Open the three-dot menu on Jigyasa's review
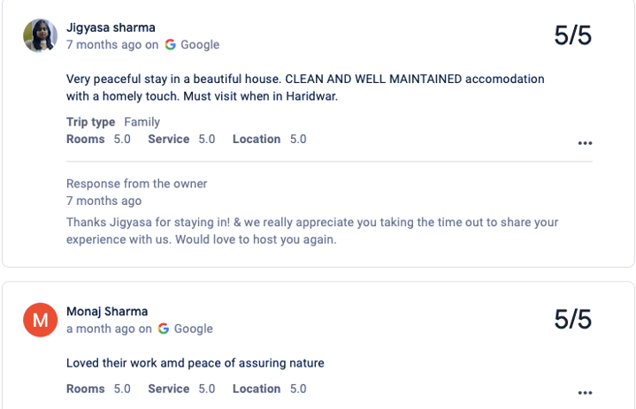This screenshot has width=636, height=409. click(x=585, y=143)
